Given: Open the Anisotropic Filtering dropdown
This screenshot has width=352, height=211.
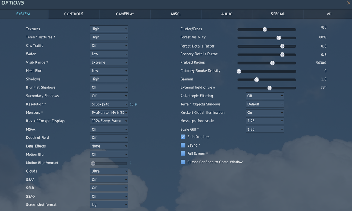Looking at the screenshot, I should 265,96.
